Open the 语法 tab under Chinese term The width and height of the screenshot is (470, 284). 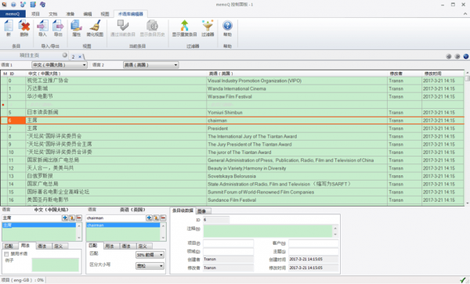click(42, 246)
